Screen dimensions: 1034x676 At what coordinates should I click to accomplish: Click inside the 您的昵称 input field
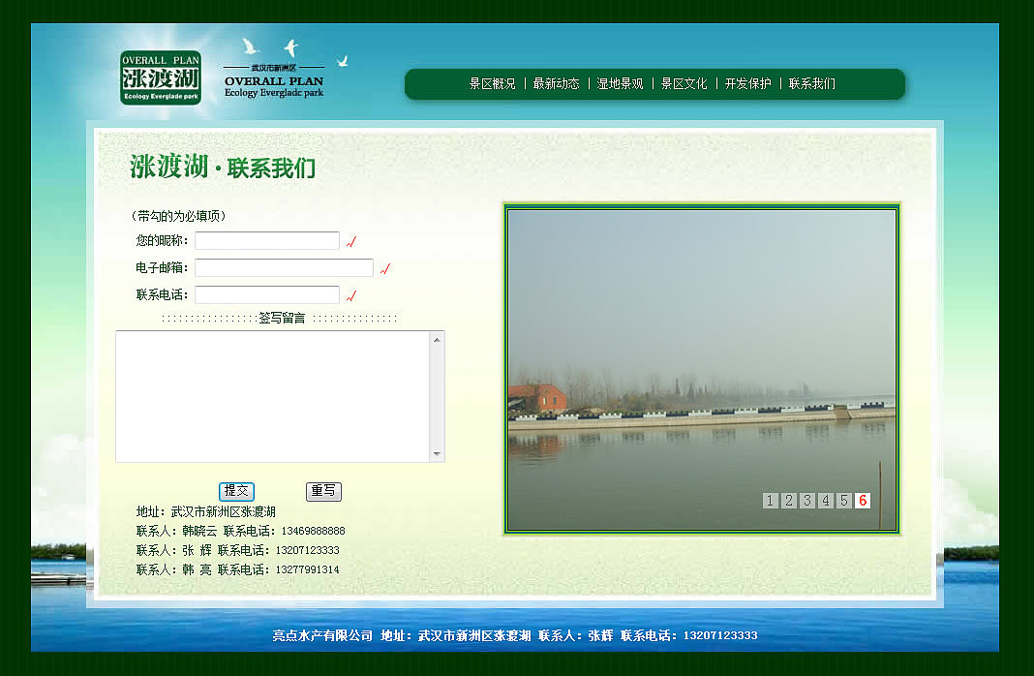click(x=266, y=239)
